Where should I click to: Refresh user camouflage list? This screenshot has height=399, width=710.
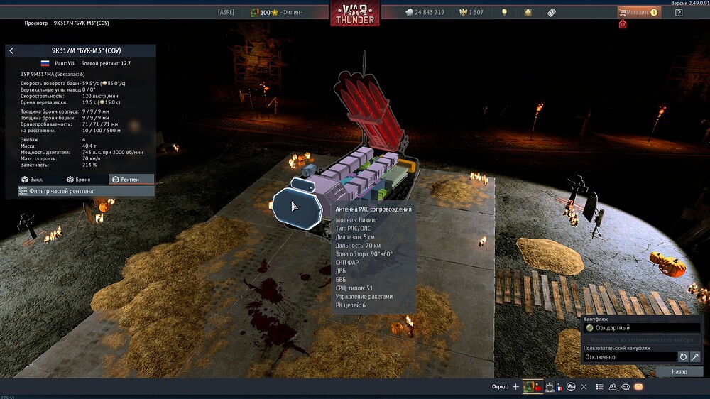tap(683, 356)
